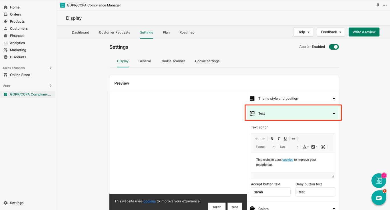Screen dimensions: 390x210
Task: Open the cookie widget floating button
Action: tap(379, 181)
